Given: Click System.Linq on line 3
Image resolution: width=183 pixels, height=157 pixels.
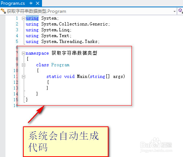Looking at the screenshot, I should click(56, 30).
